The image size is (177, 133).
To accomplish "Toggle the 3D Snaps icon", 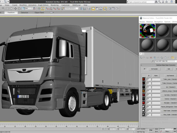I will pyautogui.click(x=47, y=8).
